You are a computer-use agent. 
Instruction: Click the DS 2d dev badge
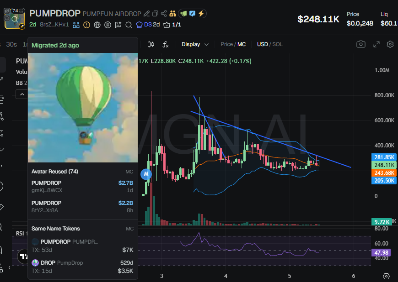[x=148, y=25]
